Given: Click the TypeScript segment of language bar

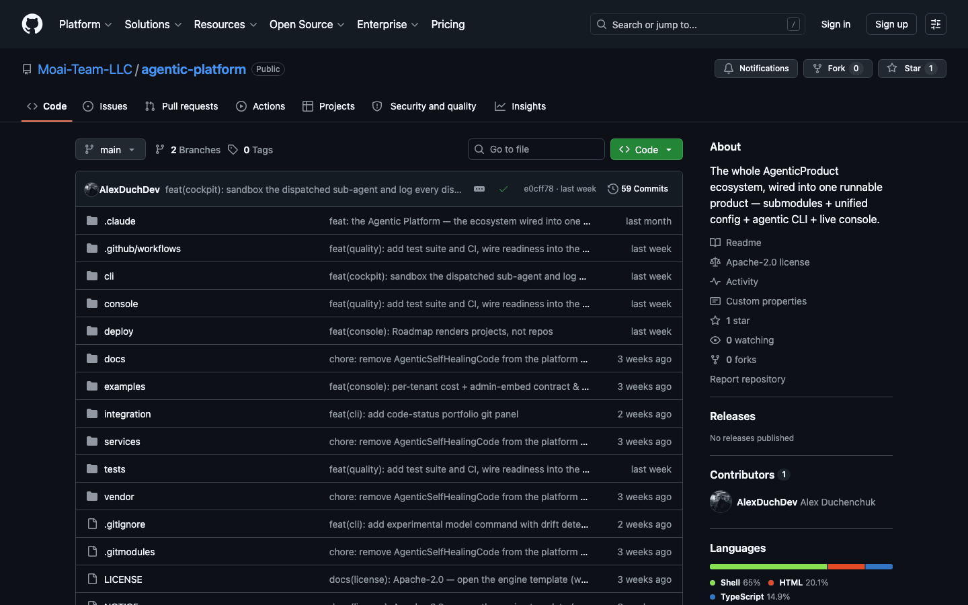Looking at the screenshot, I should [879, 567].
